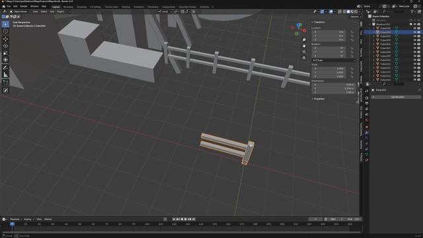Open the Render menu
The image size is (423, 238).
click(x=24, y=6)
